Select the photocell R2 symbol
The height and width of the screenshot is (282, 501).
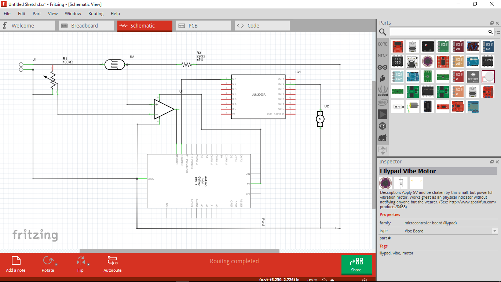114,65
